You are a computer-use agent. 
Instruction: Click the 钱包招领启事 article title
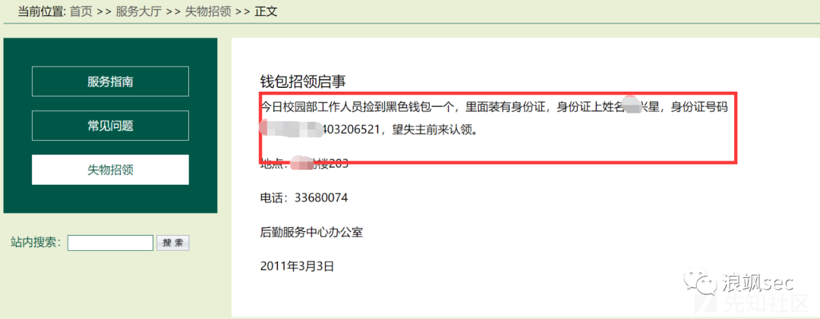[x=303, y=81]
